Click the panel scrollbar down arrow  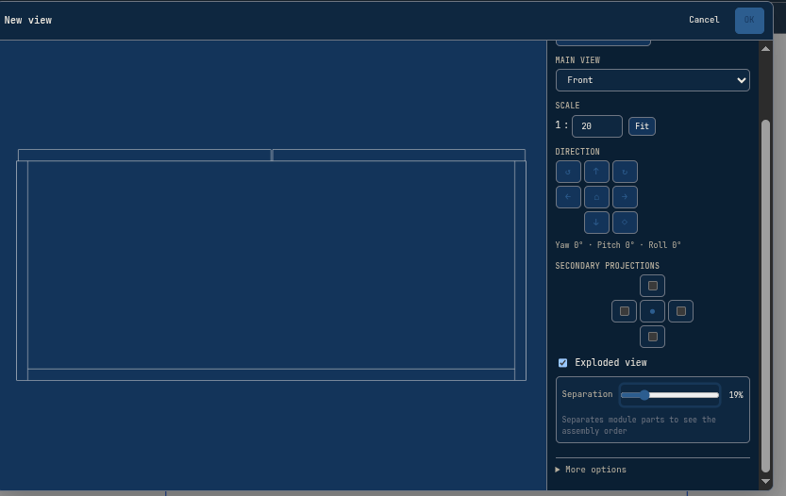[765, 482]
